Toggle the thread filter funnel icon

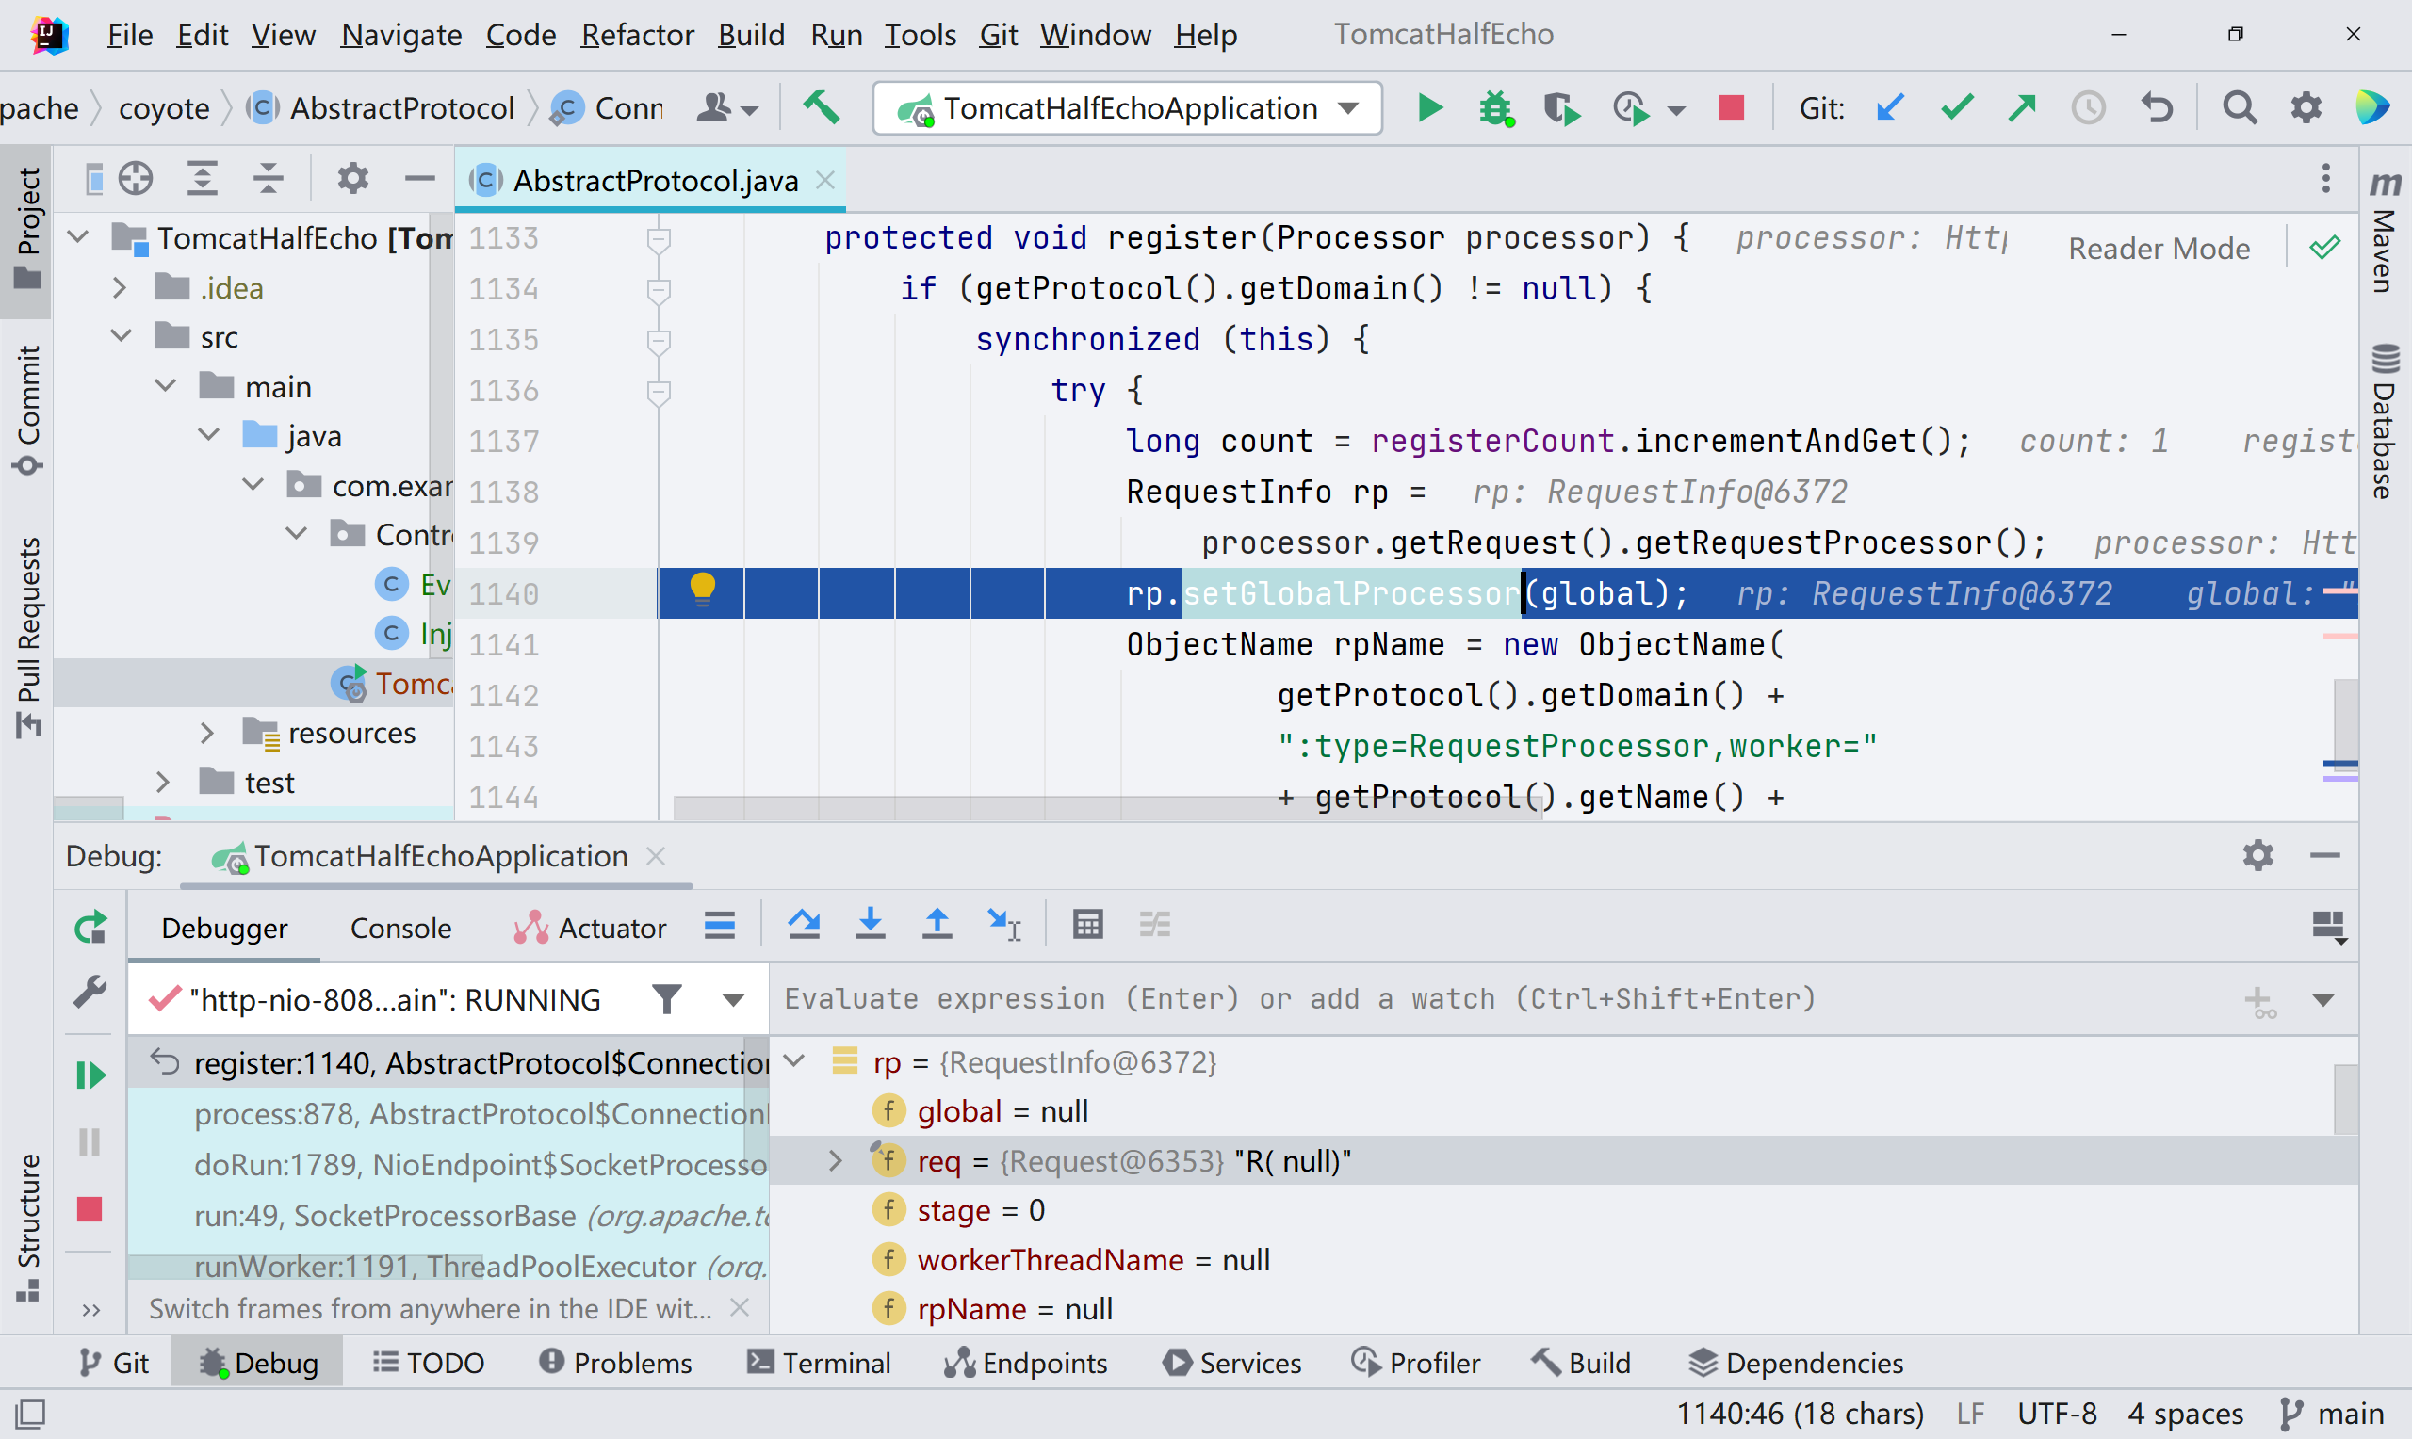pos(666,999)
